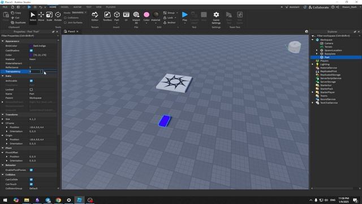The height and width of the screenshot is (204, 362).
Task: Click the Lock tool
Action: click(169, 18)
